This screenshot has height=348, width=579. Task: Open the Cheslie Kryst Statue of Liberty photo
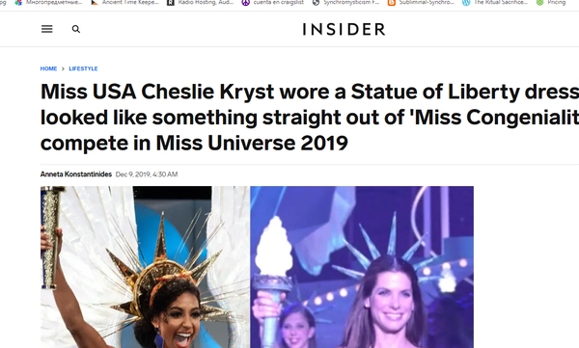[145, 267]
